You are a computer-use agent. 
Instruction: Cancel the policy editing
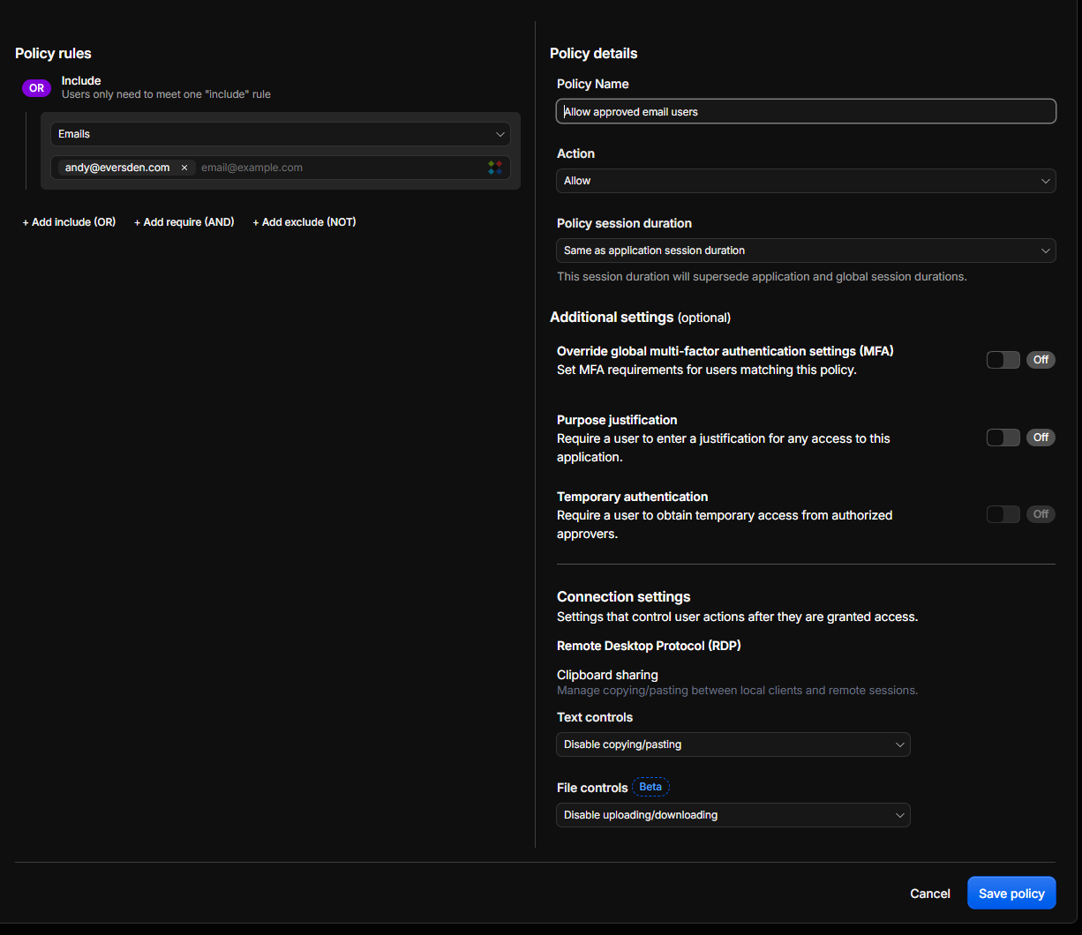tap(930, 894)
